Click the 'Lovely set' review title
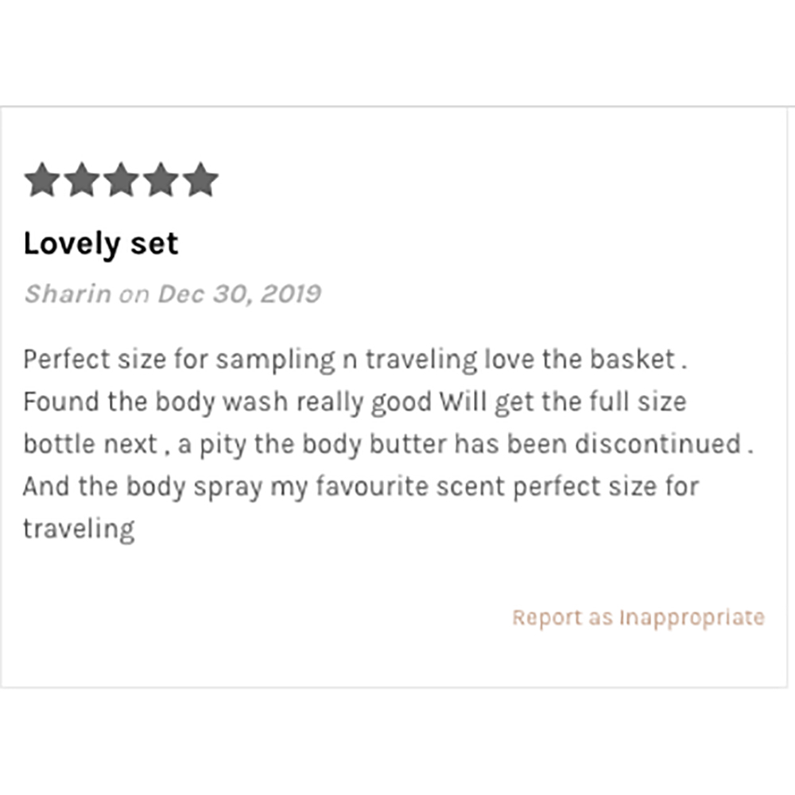Viewport: 795px width, 795px height. pos(101,244)
